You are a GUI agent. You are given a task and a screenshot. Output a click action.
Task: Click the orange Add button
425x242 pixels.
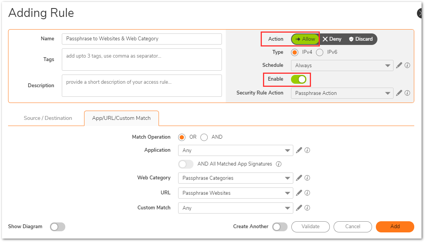coord(395,227)
